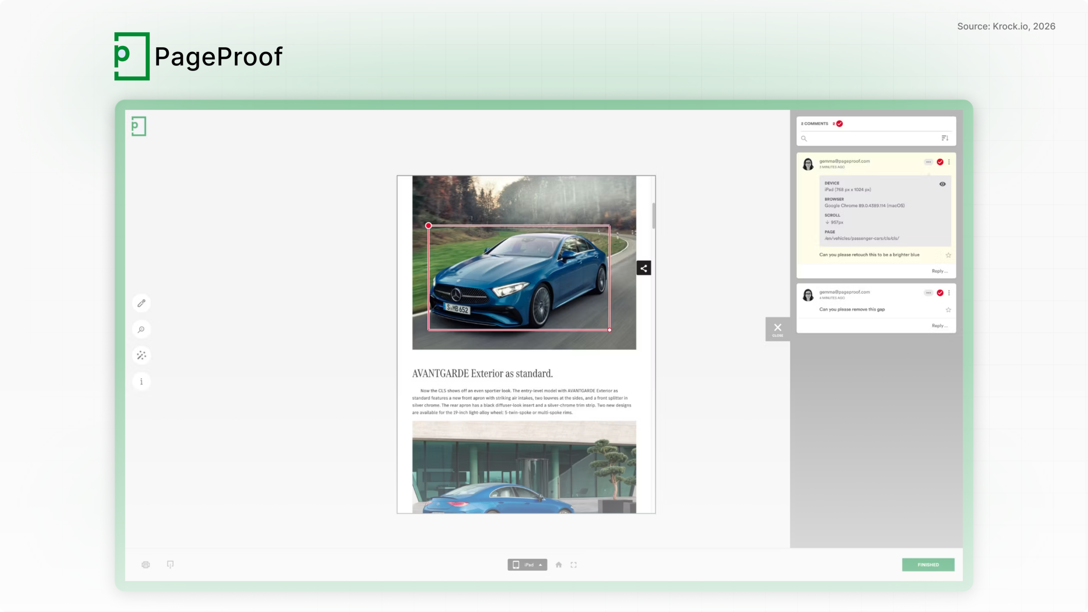Screen dimensions: 1088x612
Task: Activate the magic wand tool
Action: coord(142,355)
